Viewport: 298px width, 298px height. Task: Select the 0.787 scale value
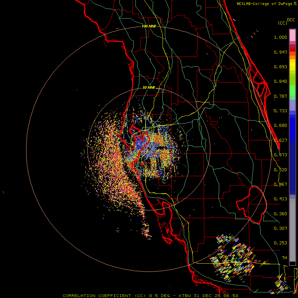pyautogui.click(x=280, y=96)
